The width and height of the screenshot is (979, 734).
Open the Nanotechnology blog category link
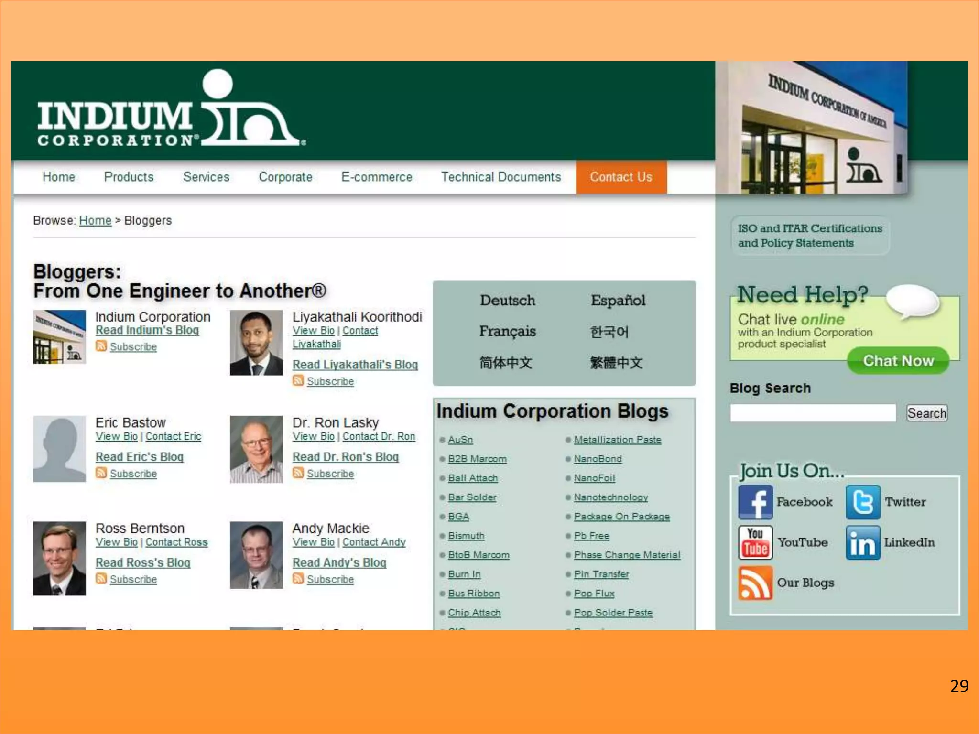(610, 497)
